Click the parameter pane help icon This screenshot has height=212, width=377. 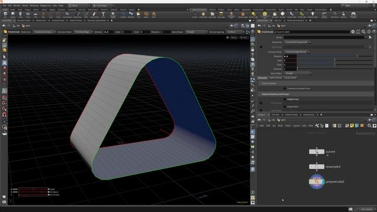374,32
